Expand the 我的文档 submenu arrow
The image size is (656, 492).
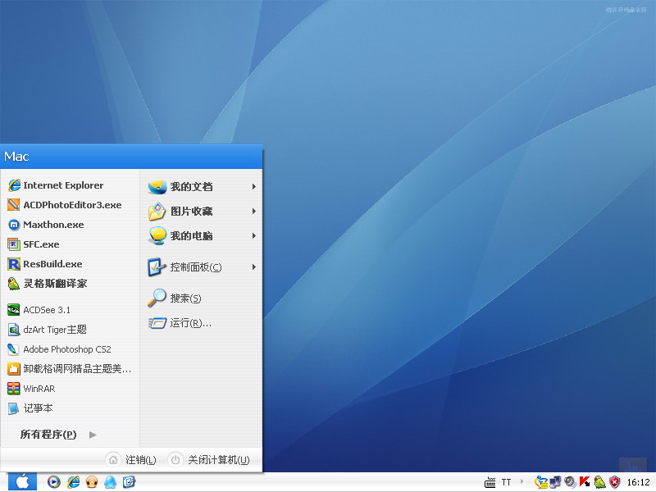(253, 187)
